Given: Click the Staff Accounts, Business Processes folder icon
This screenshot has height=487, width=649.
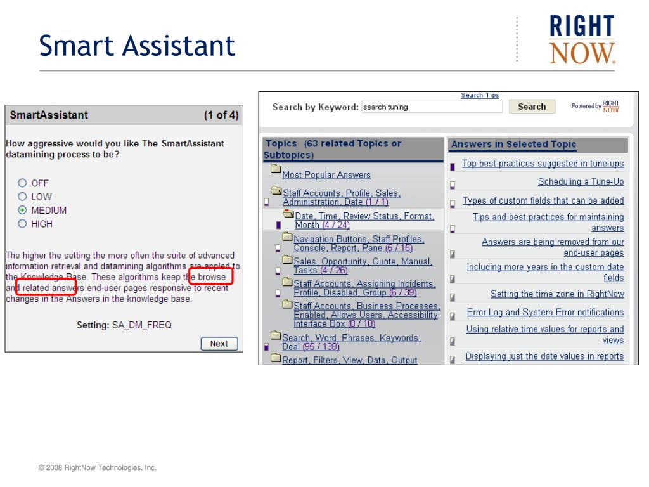Looking at the screenshot, I should (287, 304).
